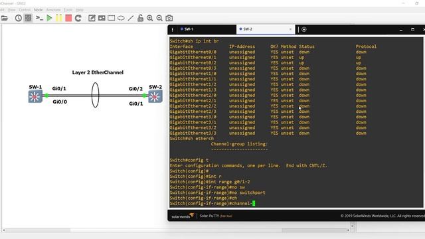
Task: Click GigabitEthernet0/1 row in terminal
Action: pyautogui.click(x=268, y=58)
